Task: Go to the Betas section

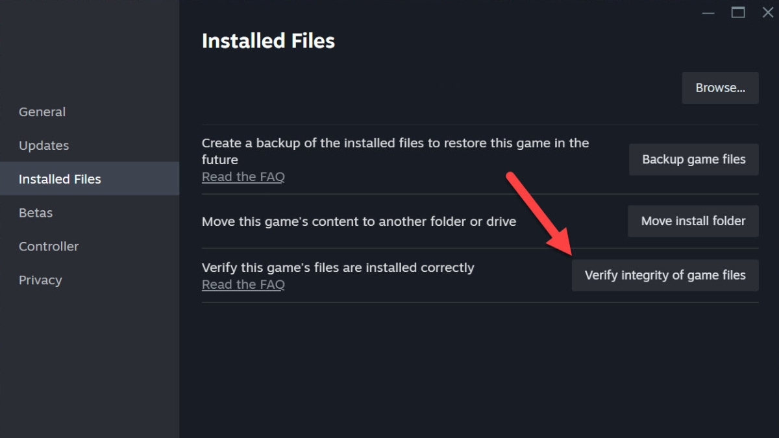Action: pyautogui.click(x=36, y=213)
